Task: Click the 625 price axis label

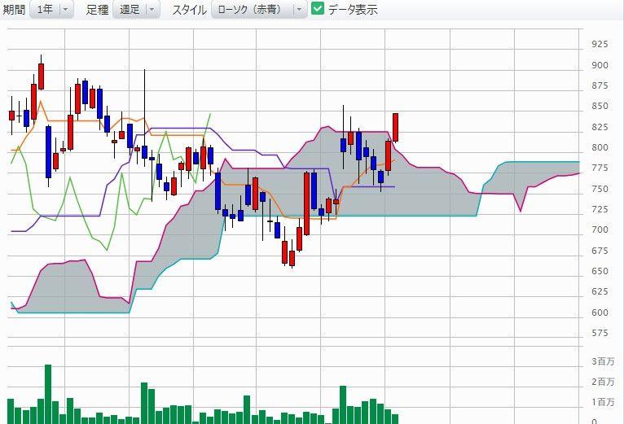Action: [600, 292]
